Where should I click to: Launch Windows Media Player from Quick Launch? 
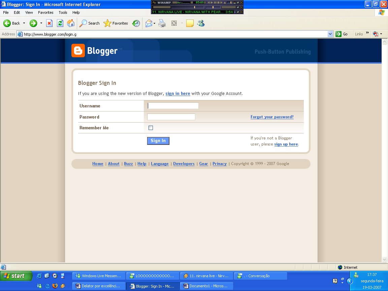(x=55, y=276)
